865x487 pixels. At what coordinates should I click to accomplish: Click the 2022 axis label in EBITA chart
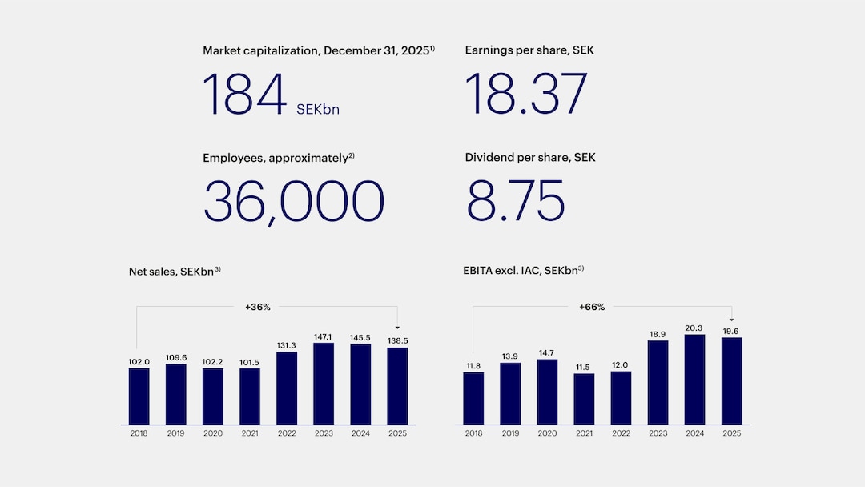(621, 433)
